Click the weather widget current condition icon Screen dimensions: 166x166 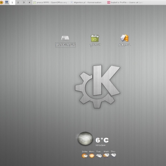85,139
